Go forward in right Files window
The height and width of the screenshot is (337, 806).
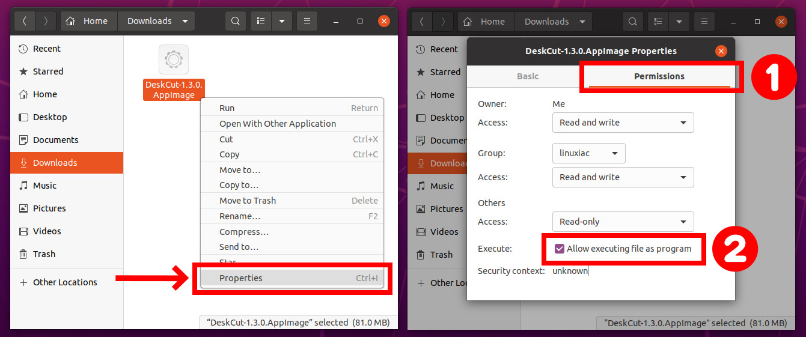442,22
